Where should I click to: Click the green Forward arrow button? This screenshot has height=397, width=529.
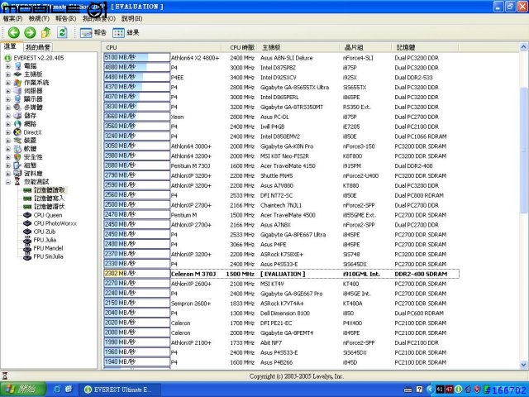[30, 32]
